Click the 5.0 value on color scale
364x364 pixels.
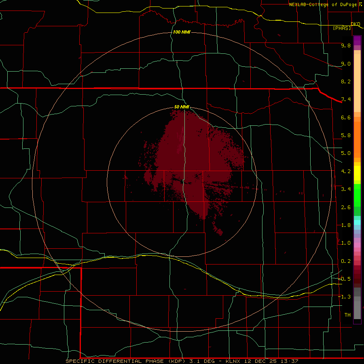point(346,153)
